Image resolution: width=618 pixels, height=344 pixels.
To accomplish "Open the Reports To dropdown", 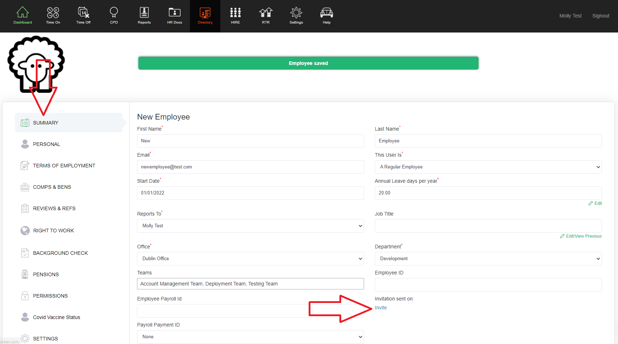I will point(250,226).
